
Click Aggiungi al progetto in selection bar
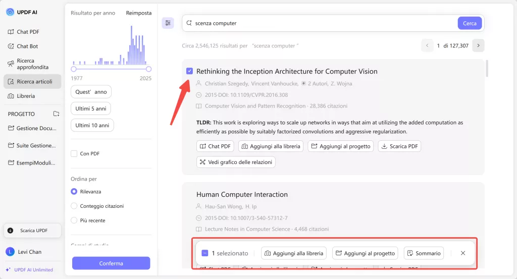pos(365,253)
